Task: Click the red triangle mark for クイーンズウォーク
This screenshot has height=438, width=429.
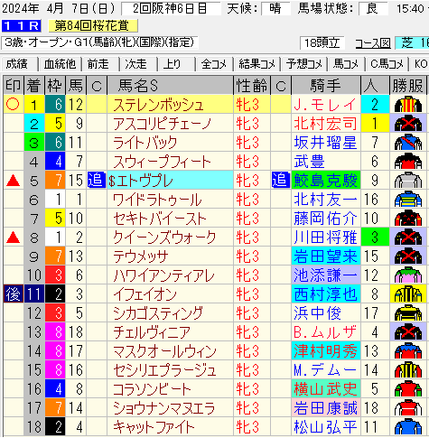Action: tap(13, 238)
